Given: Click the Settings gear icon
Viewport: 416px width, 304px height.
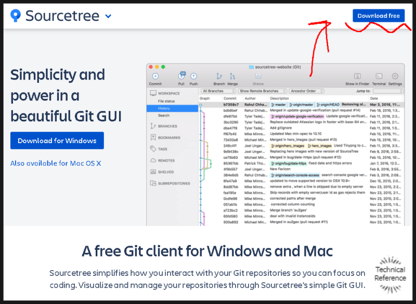Looking at the screenshot, I should point(394,75).
